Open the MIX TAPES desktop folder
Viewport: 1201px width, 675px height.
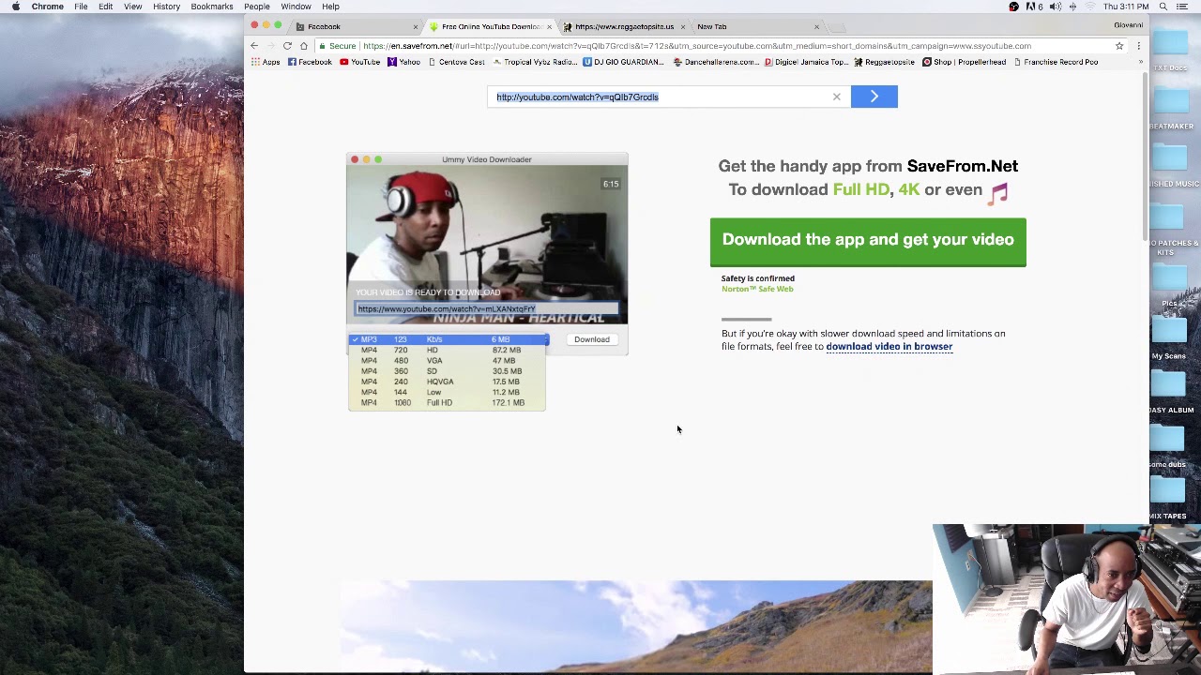(1168, 498)
